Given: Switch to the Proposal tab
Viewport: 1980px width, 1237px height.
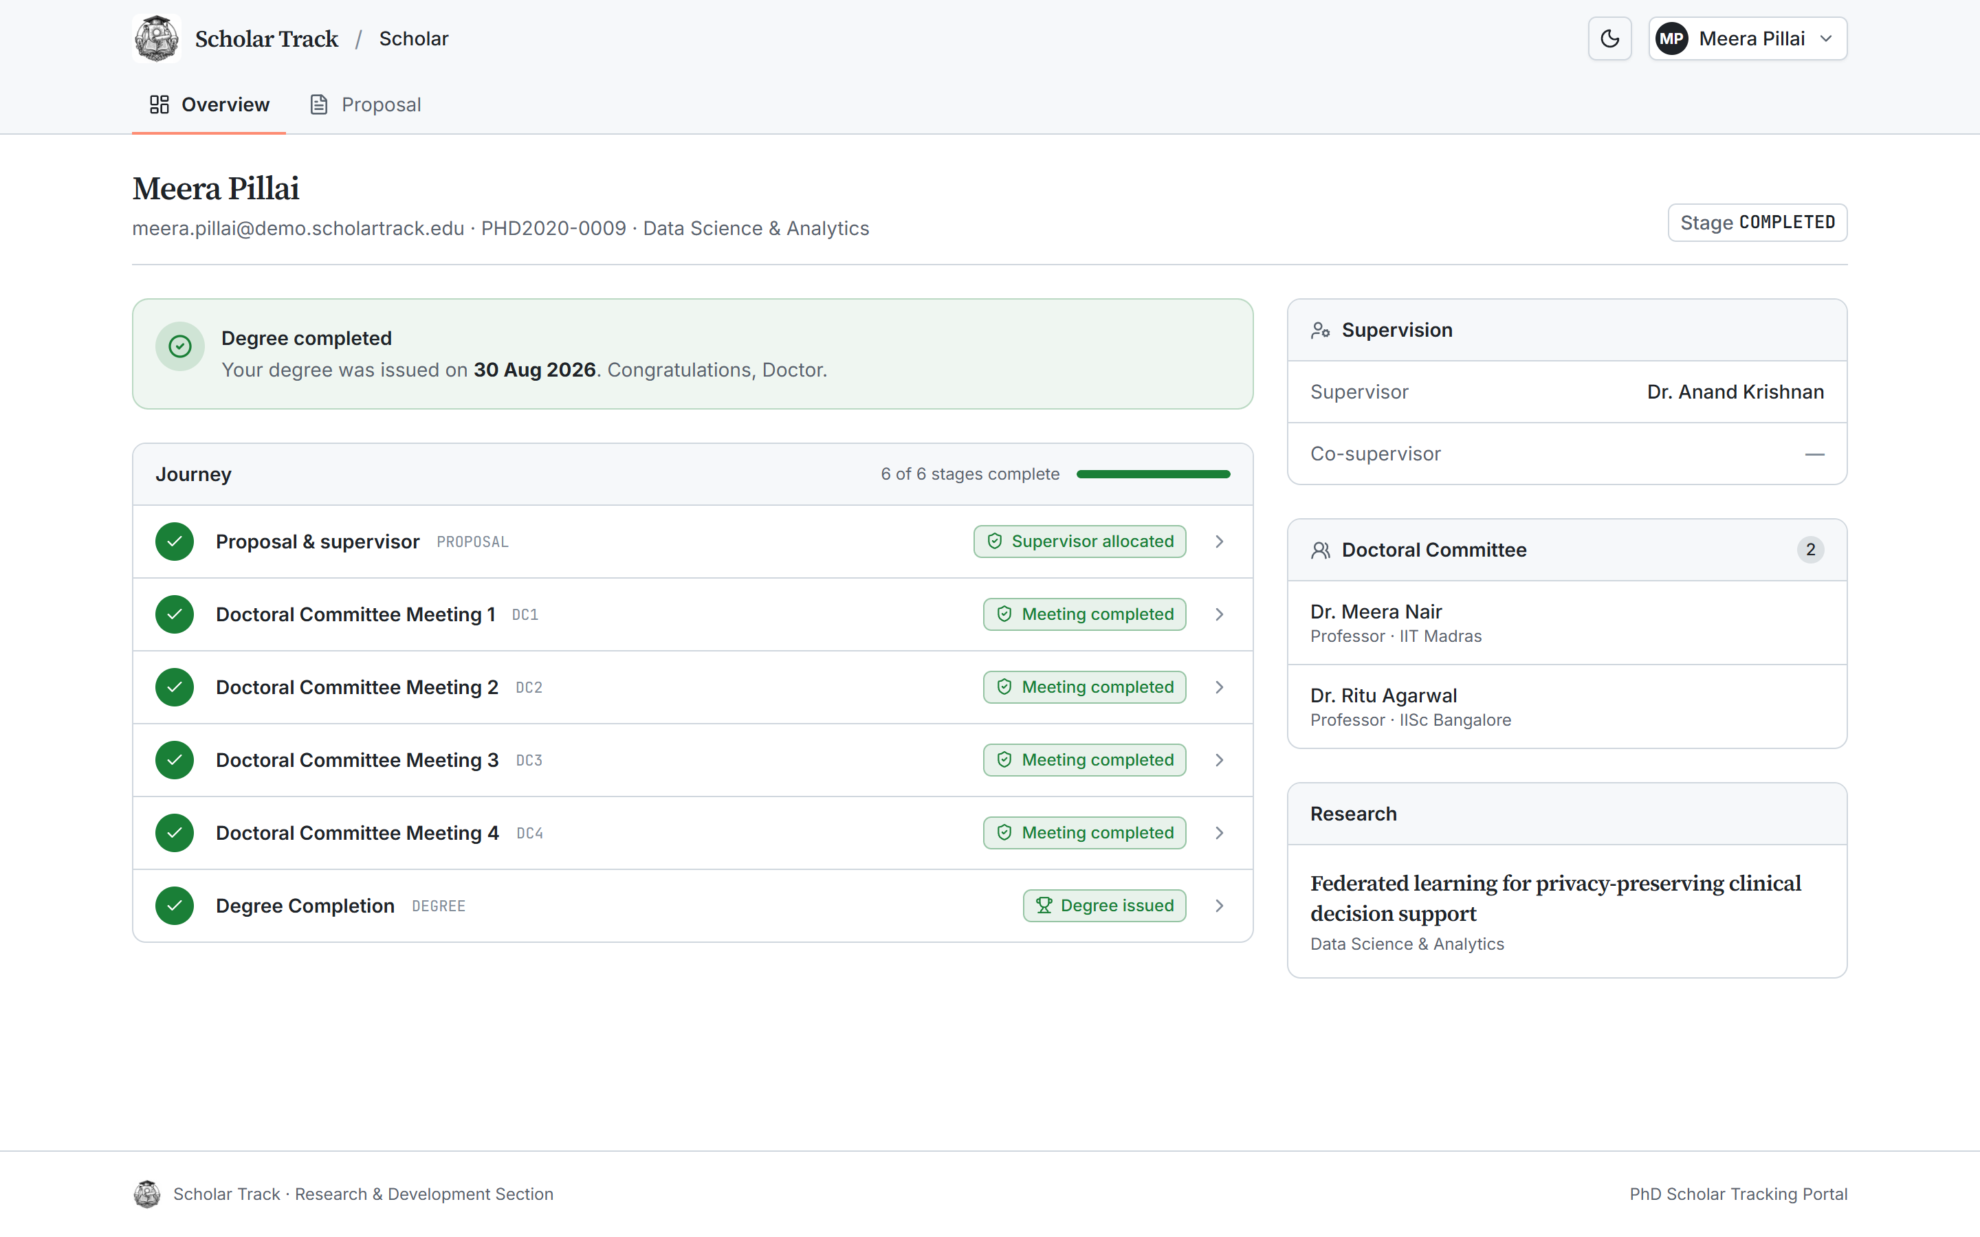Looking at the screenshot, I should (366, 104).
